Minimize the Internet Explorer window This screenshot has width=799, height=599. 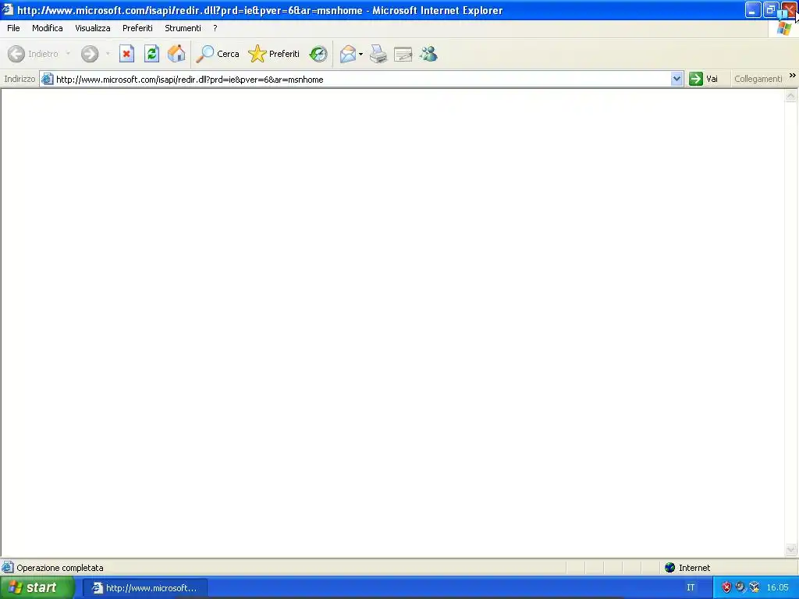(x=753, y=9)
